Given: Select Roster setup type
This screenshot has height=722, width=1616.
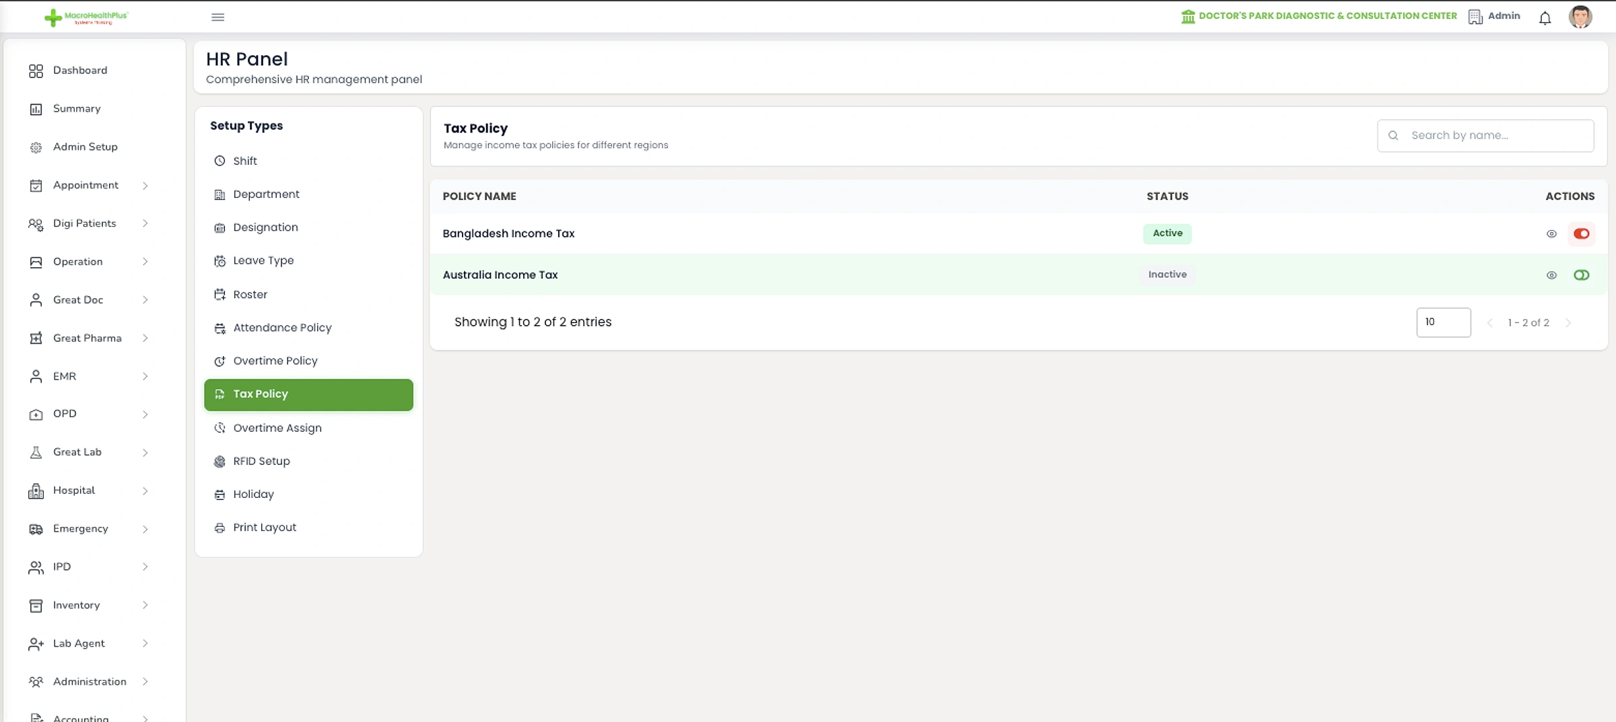Looking at the screenshot, I should pos(308,295).
